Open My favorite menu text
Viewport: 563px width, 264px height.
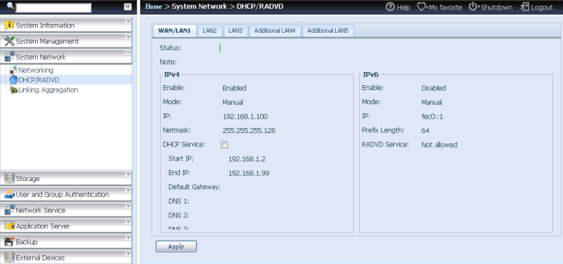(x=445, y=7)
